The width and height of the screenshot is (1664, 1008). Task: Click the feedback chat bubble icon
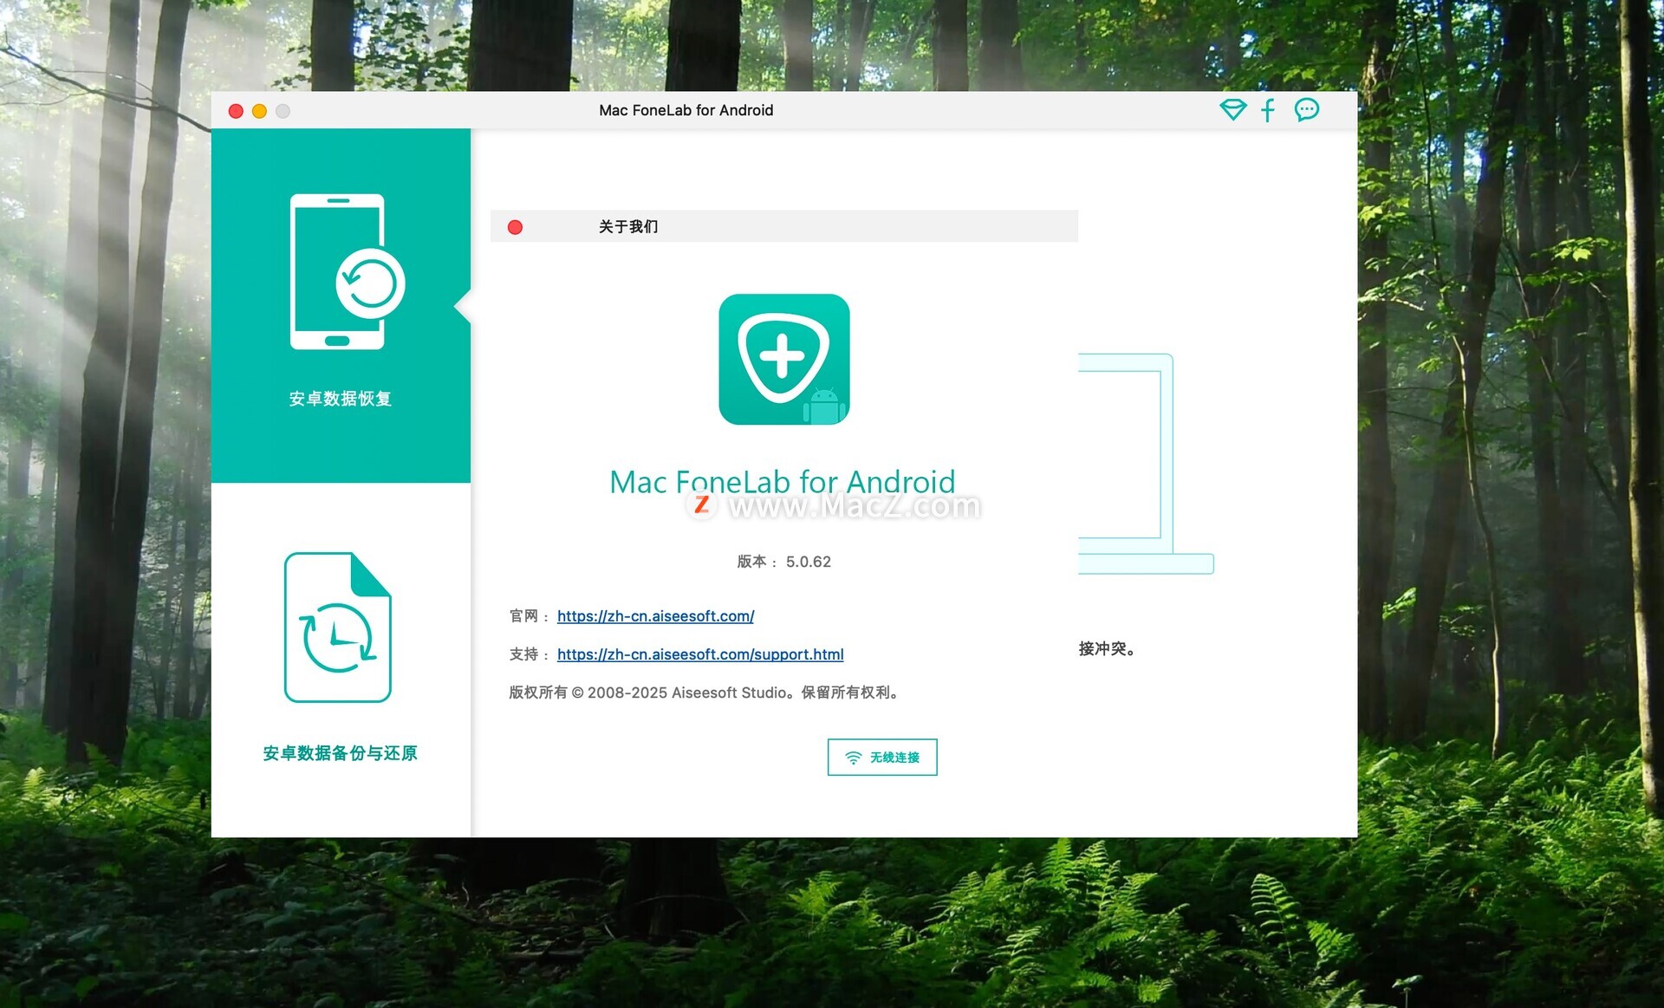1306,110
